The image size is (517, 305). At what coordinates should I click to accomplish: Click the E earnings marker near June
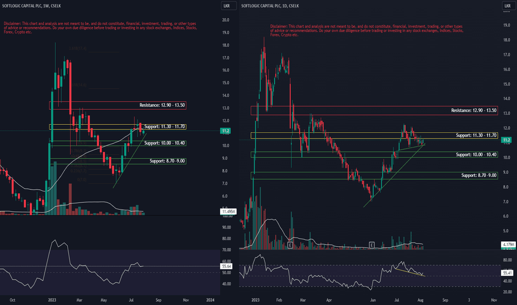click(372, 245)
